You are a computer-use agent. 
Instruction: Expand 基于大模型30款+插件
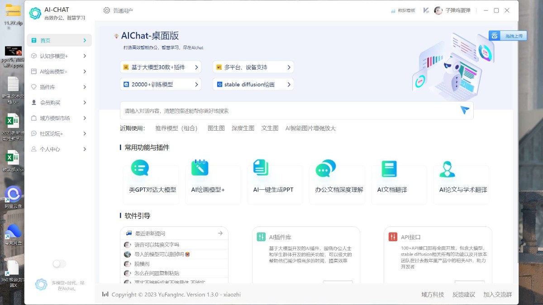pyautogui.click(x=161, y=67)
